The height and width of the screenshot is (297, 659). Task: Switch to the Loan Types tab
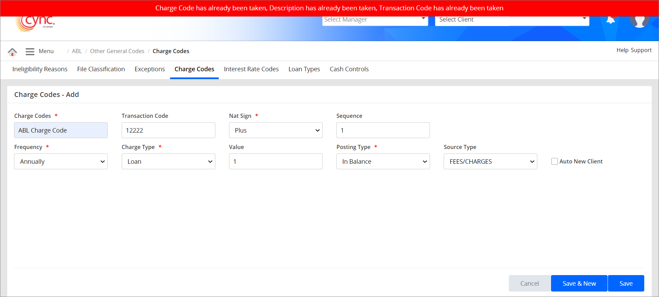click(304, 69)
